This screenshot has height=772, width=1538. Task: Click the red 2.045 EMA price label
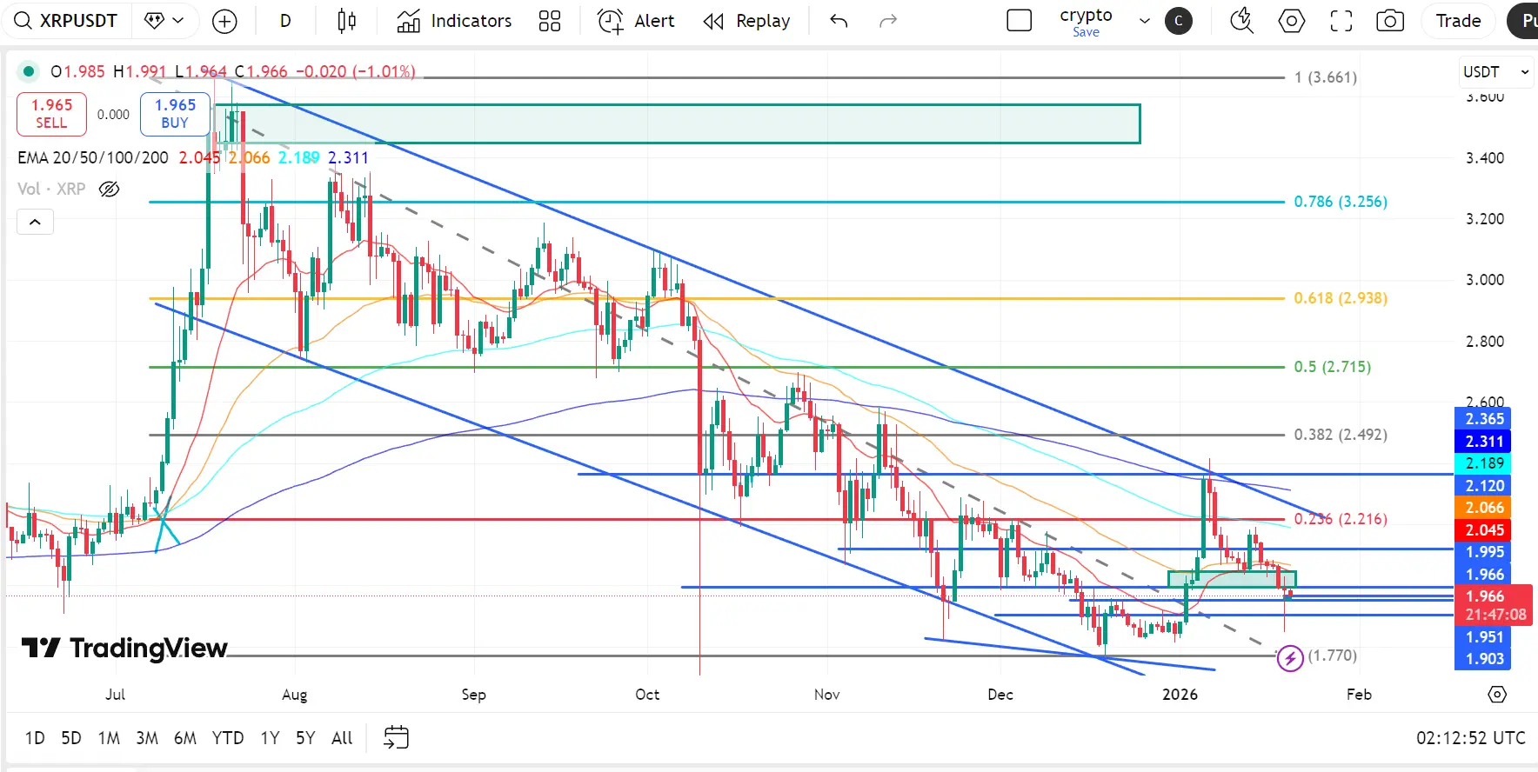pos(1483,529)
